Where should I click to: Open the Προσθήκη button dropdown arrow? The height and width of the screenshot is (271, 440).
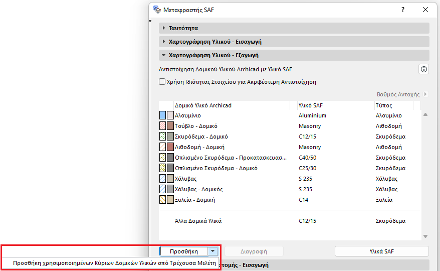coord(212,251)
